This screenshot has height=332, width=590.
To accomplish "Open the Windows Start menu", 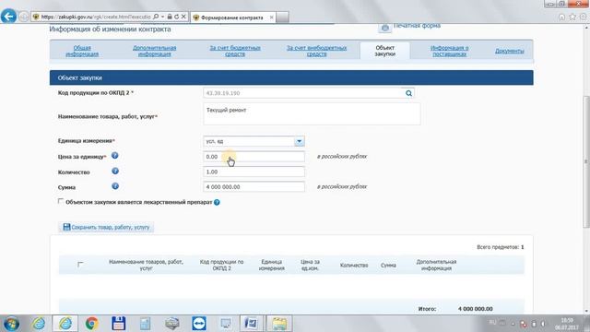I will (x=11, y=324).
